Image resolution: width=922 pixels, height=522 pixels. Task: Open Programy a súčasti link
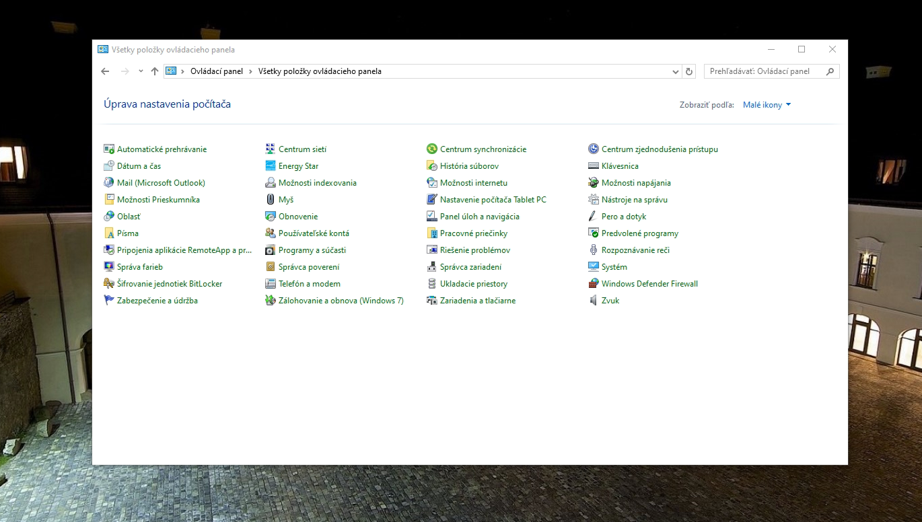[312, 250]
